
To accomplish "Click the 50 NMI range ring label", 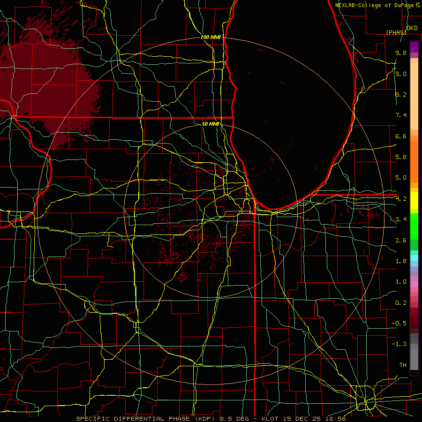I will click(211, 124).
